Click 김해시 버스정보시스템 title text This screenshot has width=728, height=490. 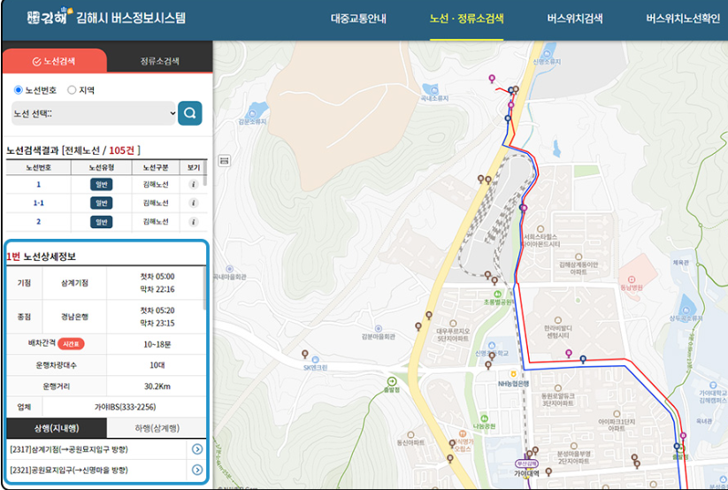click(131, 18)
